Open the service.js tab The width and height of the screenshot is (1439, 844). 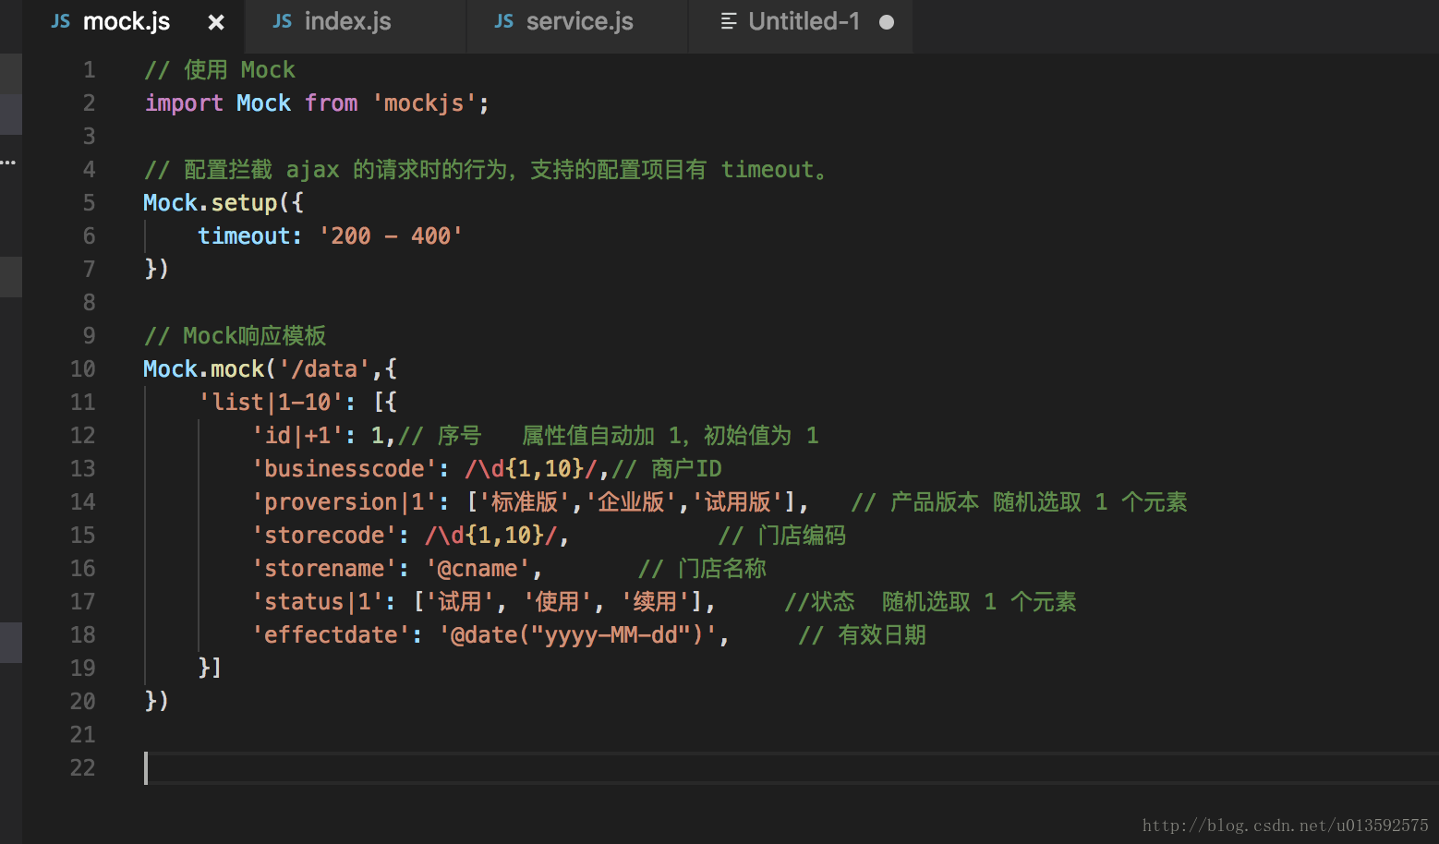pyautogui.click(x=578, y=22)
